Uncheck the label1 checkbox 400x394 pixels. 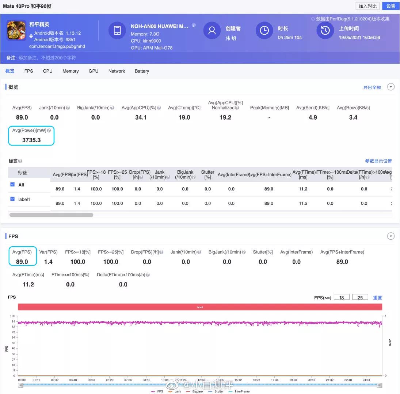pyautogui.click(x=12, y=199)
